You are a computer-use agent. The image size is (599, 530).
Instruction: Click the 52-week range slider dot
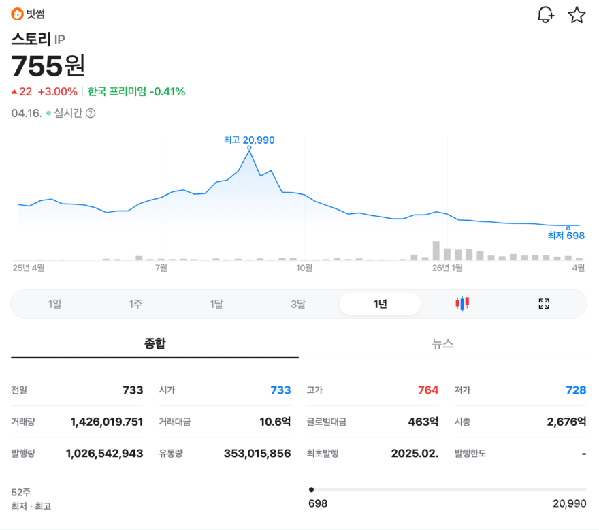311,489
